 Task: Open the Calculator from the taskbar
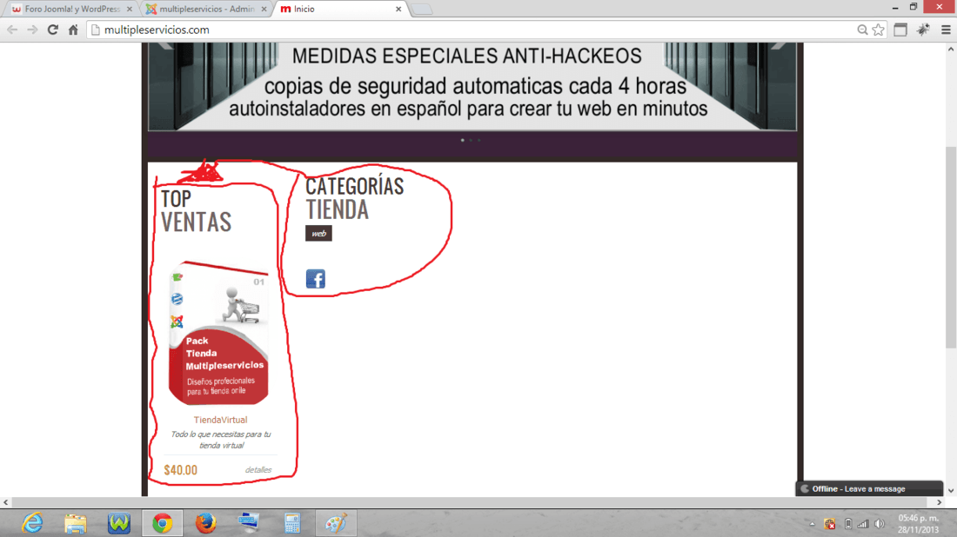(292, 523)
